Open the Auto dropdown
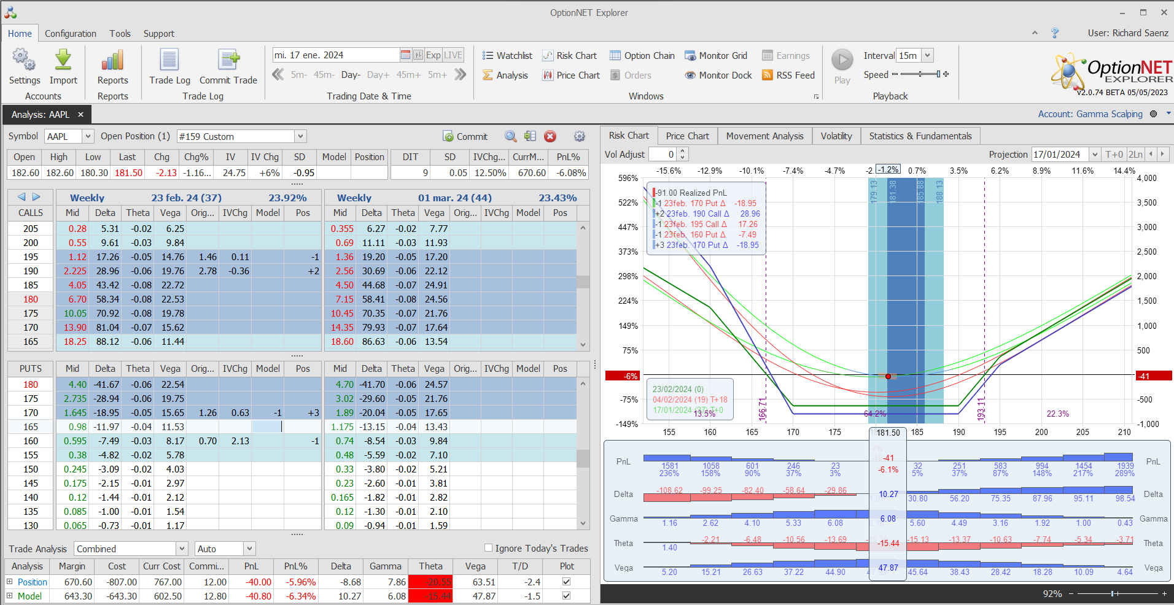Viewport: 1174px width, 605px height. pyautogui.click(x=249, y=549)
